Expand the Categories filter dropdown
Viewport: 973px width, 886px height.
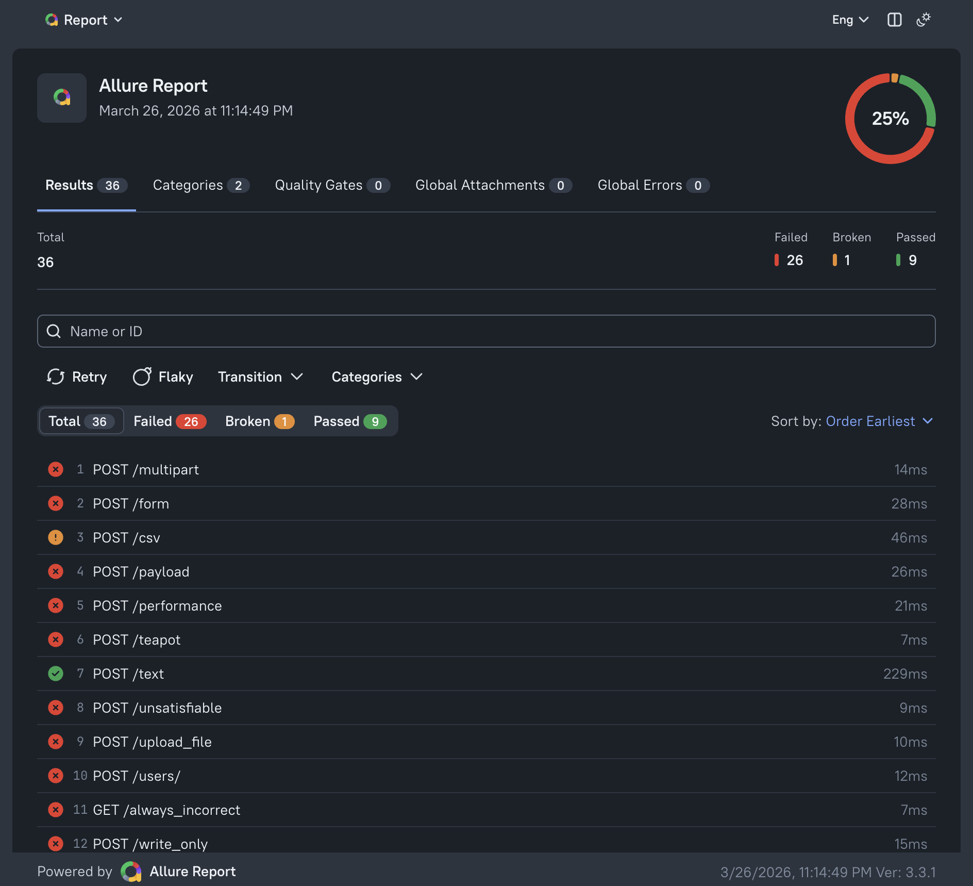tap(377, 377)
